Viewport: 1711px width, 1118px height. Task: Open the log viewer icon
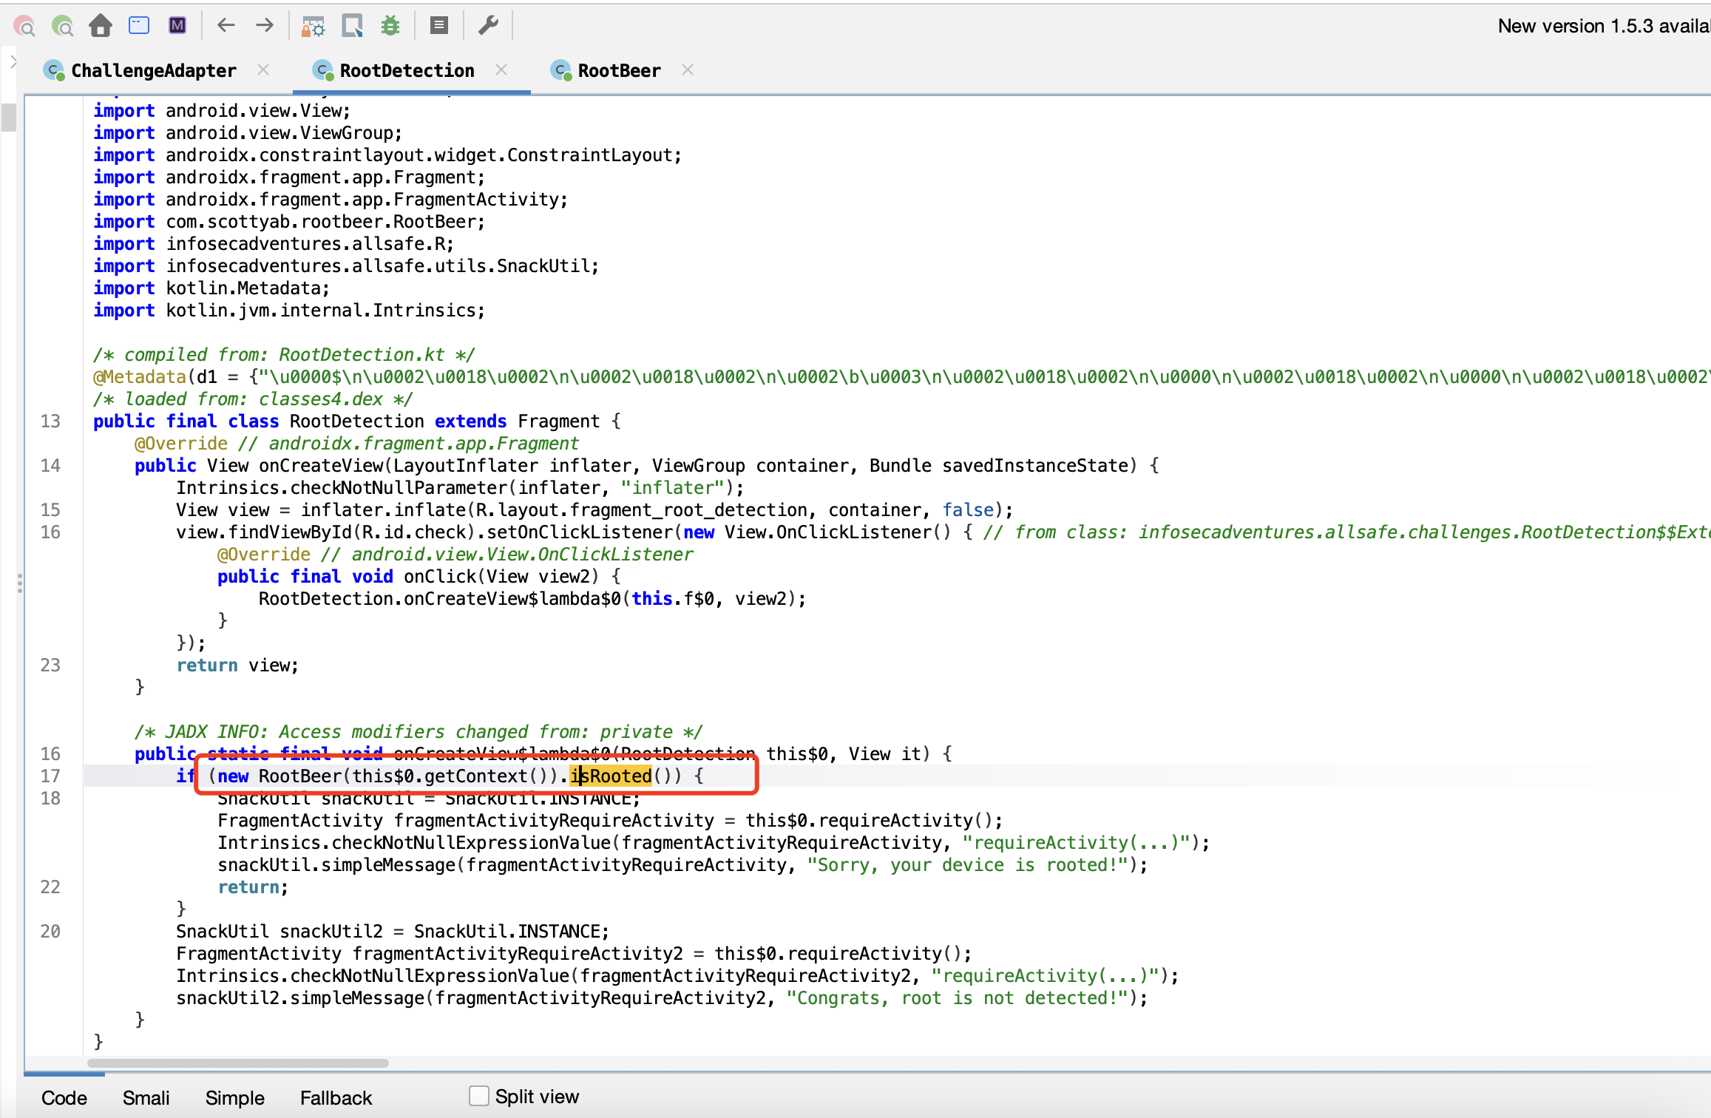439,26
